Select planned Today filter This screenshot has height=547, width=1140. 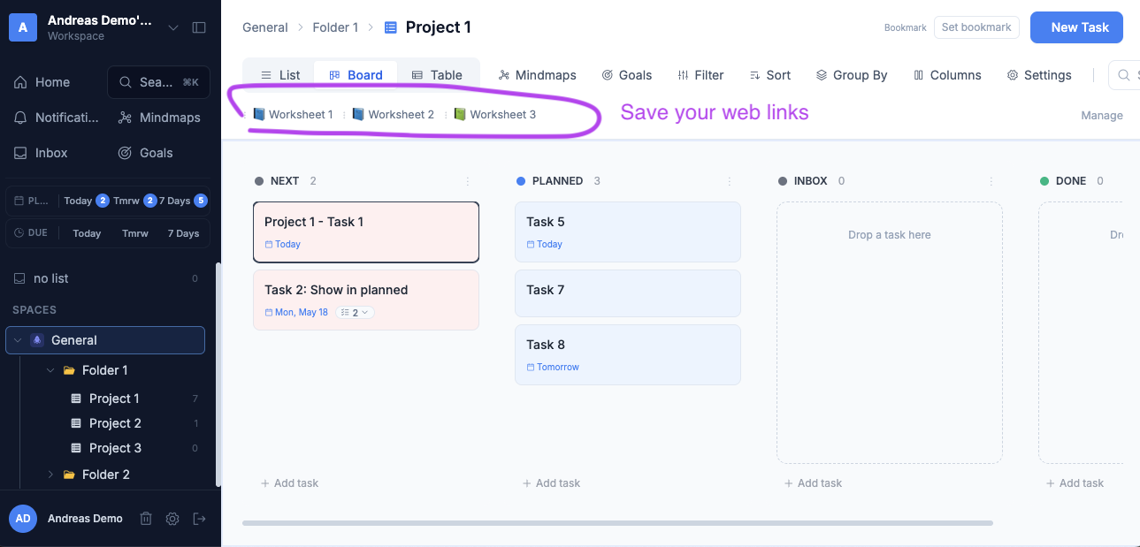pos(86,201)
